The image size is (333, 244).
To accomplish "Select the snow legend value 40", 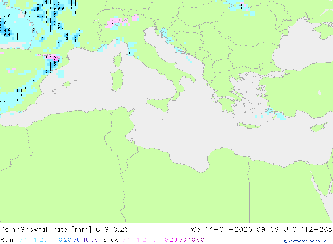I will 192,240.
